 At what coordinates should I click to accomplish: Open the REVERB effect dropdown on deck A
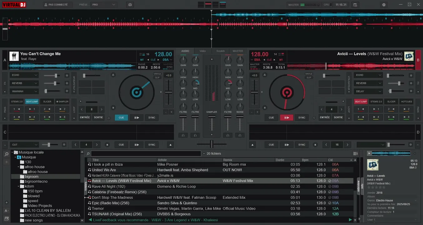click(24, 83)
